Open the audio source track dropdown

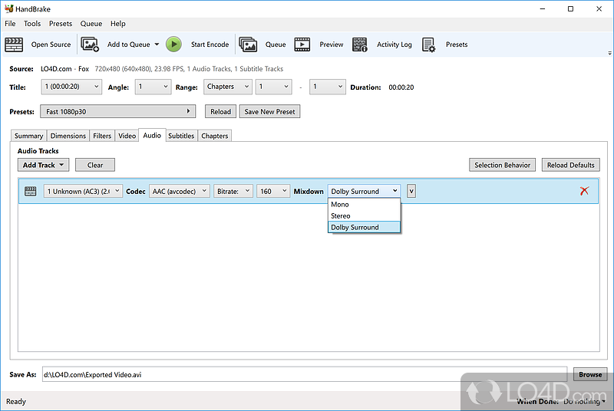click(83, 191)
